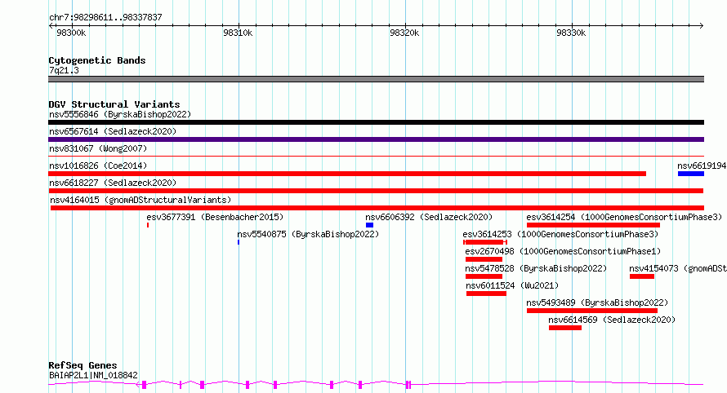Select the nsv4154073 (gnomADSt...) label

click(x=678, y=268)
